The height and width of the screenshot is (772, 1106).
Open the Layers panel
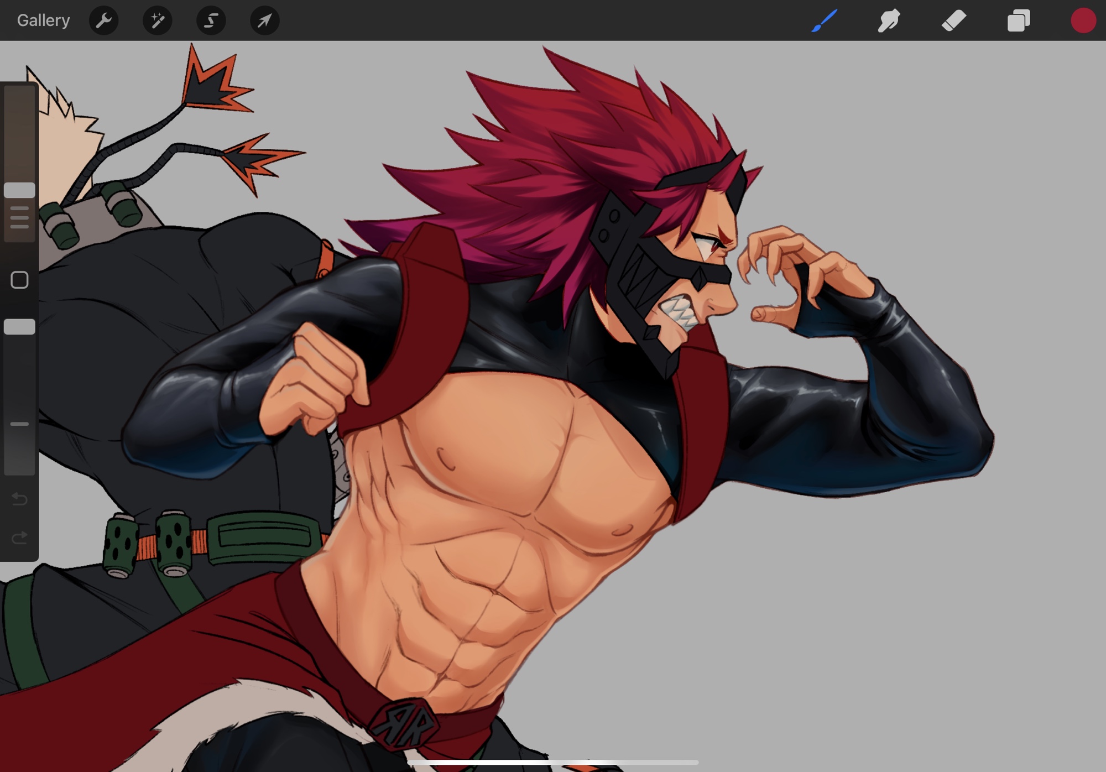pyautogui.click(x=1019, y=21)
